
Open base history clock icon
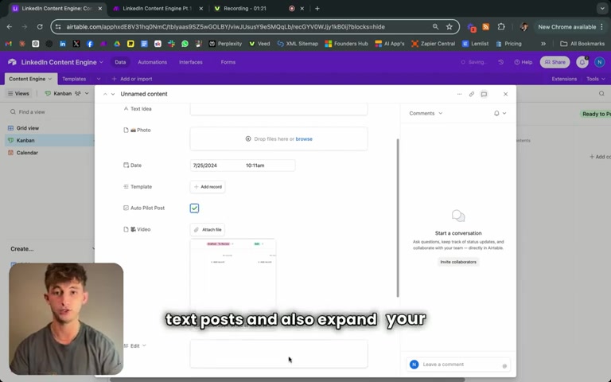[x=500, y=62]
